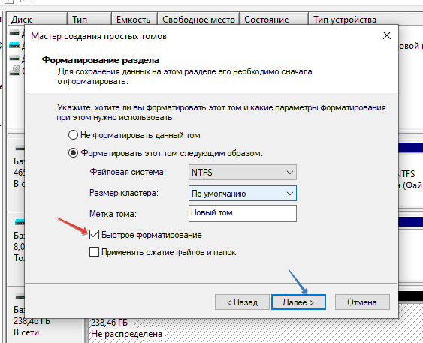Click the "Далее >" button

click(x=298, y=302)
